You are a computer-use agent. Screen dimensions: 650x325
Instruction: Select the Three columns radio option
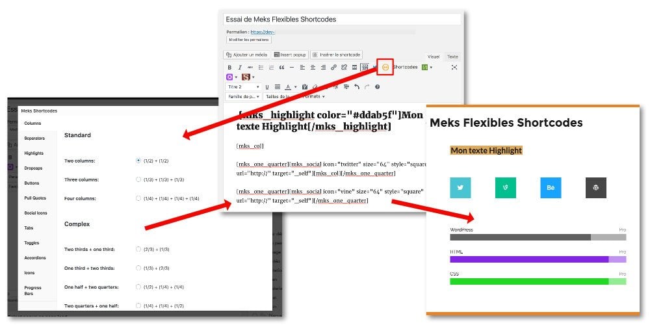(138, 179)
